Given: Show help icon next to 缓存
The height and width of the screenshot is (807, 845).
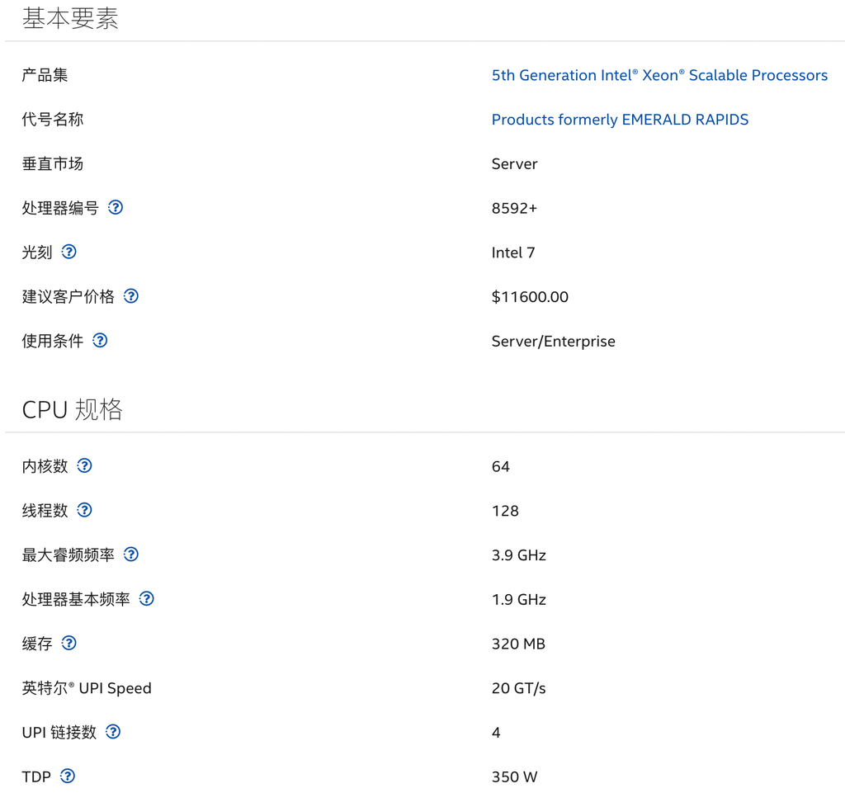Looking at the screenshot, I should [69, 644].
